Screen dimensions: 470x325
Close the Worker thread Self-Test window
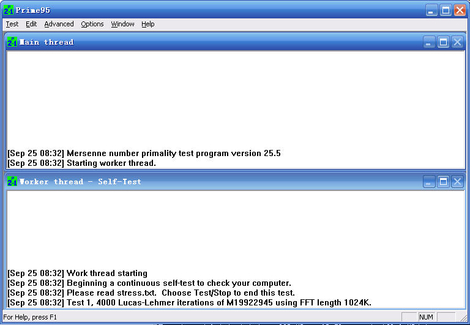tap(457, 182)
